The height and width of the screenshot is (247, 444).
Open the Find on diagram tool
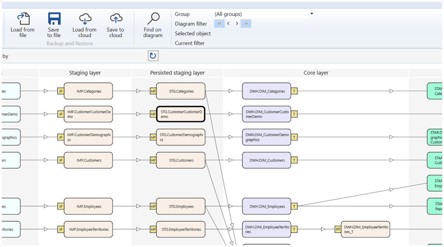(x=153, y=25)
